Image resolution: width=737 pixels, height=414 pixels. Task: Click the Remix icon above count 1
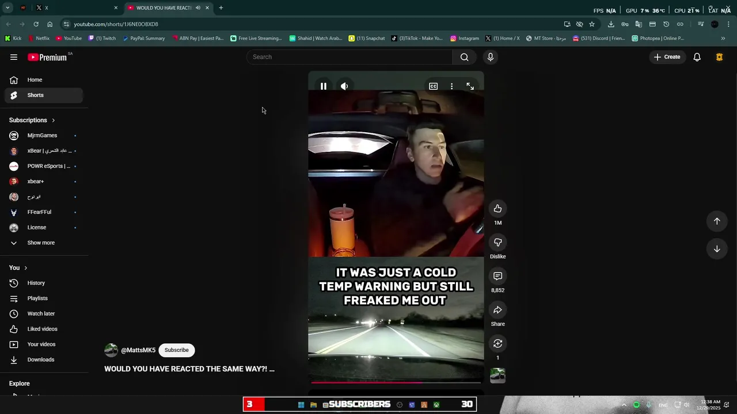[497, 344]
